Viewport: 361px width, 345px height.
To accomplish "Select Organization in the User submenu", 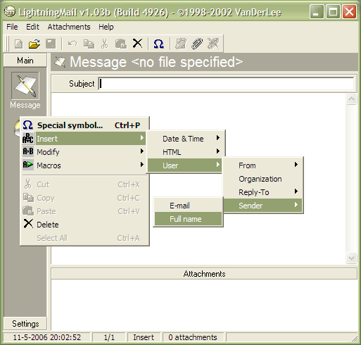I will (263, 179).
